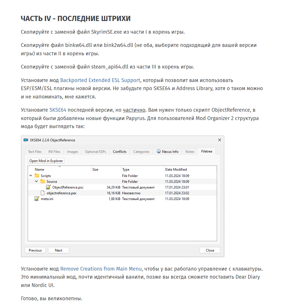Image resolution: width=285 pixels, height=308 pixels.
Task: Click the meta.ini file icon
Action: click(37, 199)
